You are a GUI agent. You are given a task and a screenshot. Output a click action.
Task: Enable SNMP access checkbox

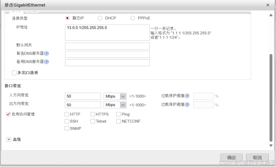pos(67,128)
